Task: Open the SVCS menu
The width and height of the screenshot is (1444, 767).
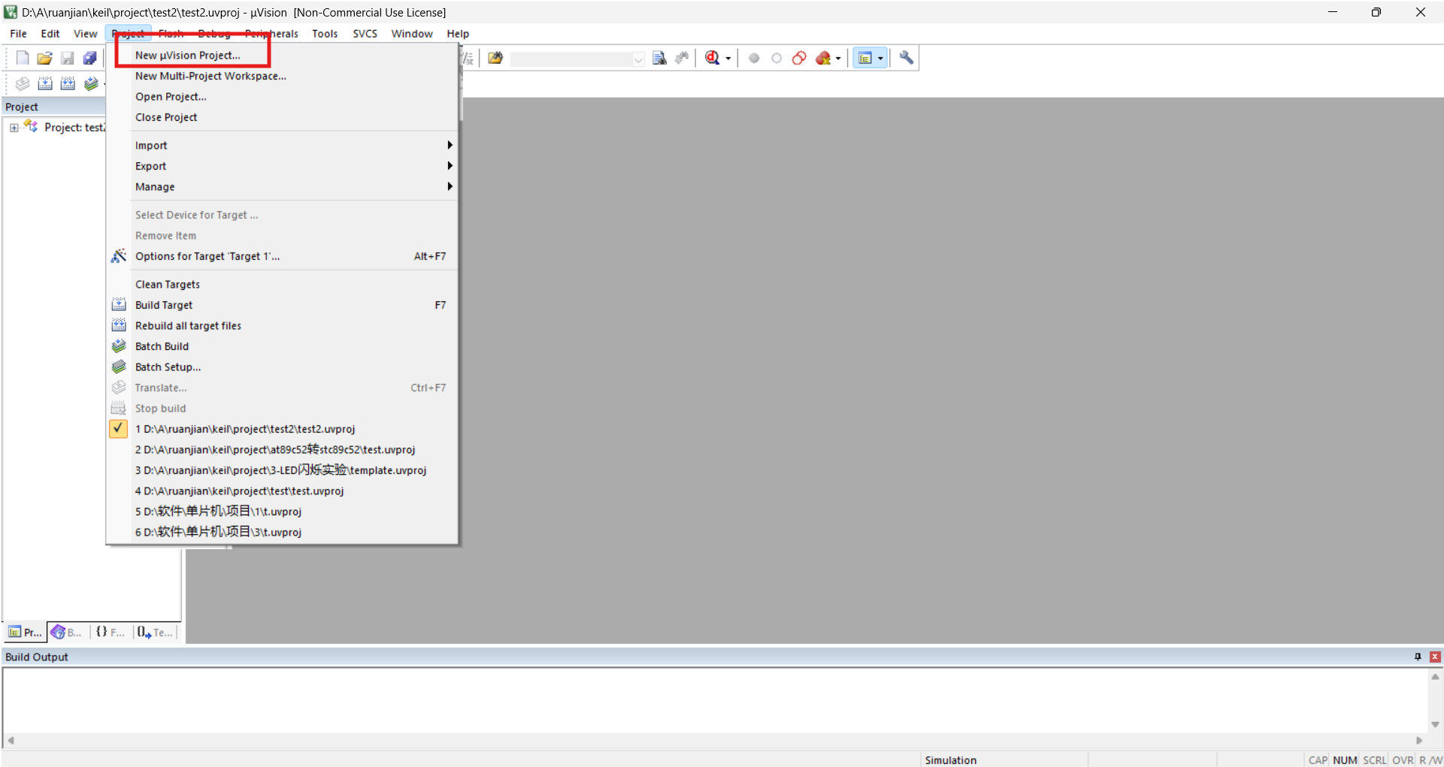Action: click(x=365, y=34)
